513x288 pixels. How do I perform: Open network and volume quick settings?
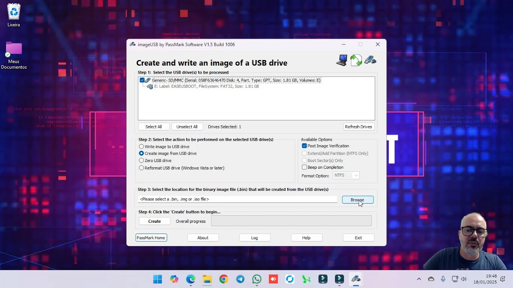pyautogui.click(x=459, y=279)
